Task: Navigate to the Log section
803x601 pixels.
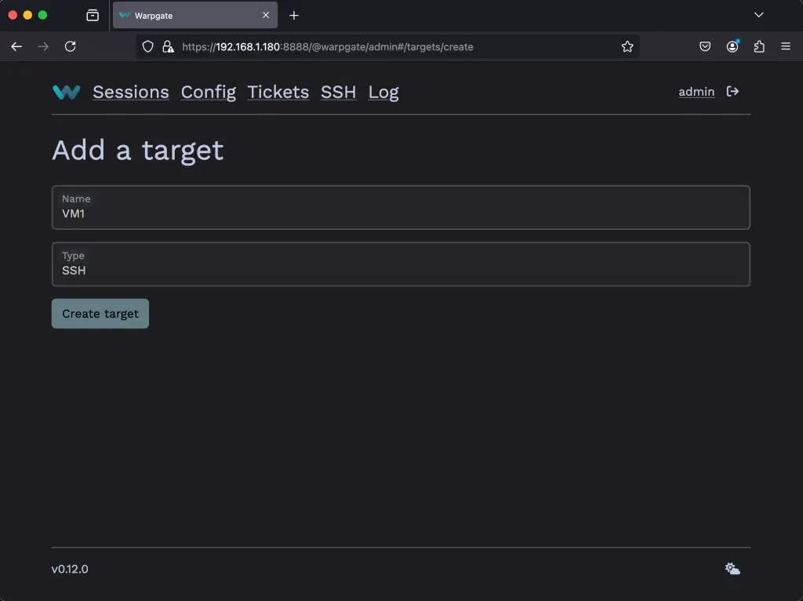Action: [383, 92]
